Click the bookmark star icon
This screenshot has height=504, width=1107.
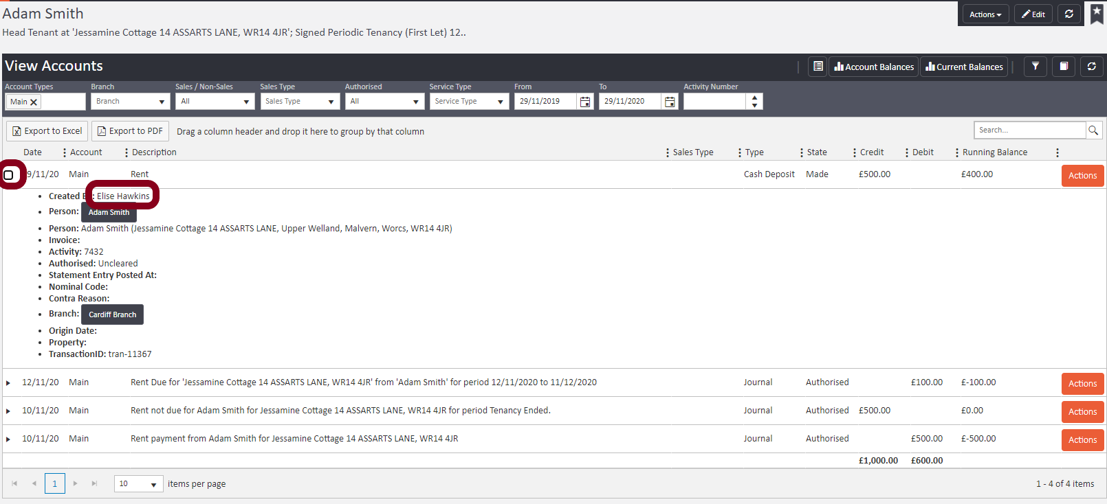pyautogui.click(x=1097, y=13)
